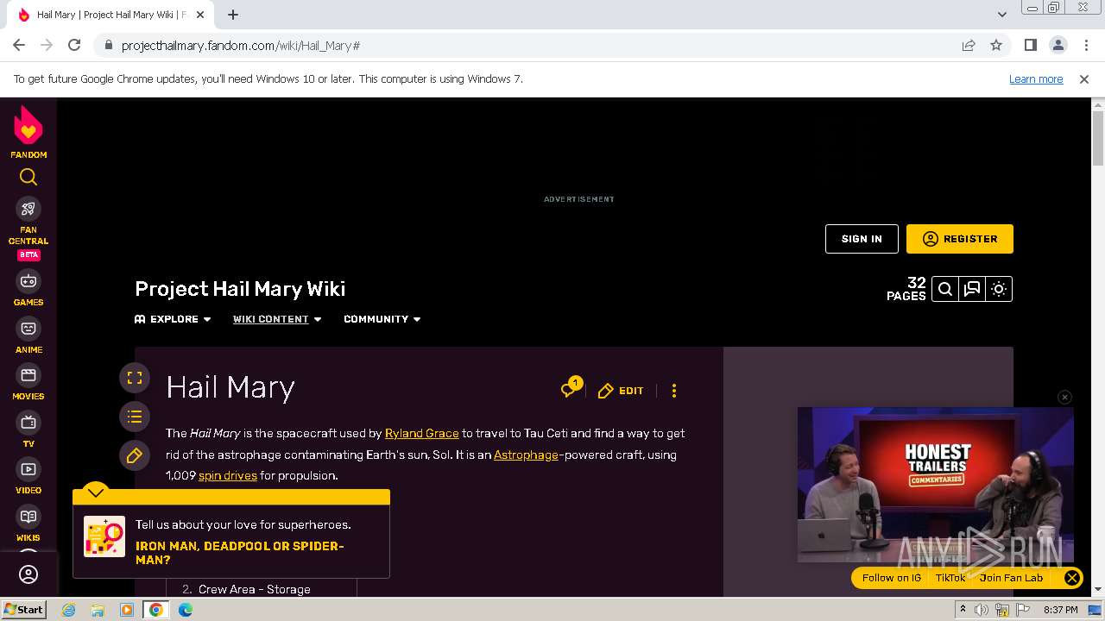View article comments bubble icon
1105x621 pixels.
570,389
